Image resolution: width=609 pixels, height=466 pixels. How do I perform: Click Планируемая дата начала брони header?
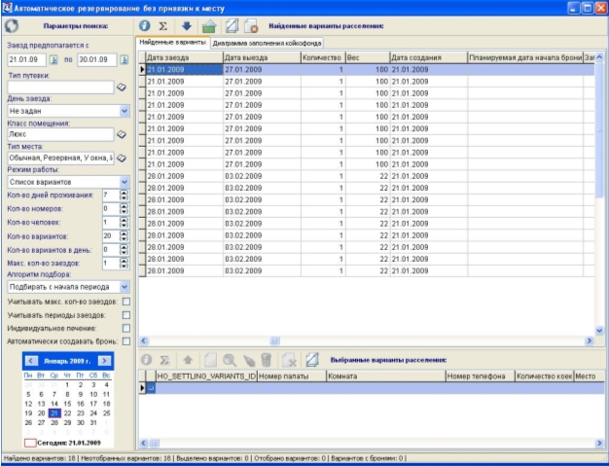pyautogui.click(x=525, y=57)
